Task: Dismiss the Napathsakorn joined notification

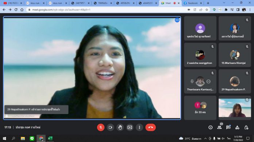Action: click(x=36, y=109)
